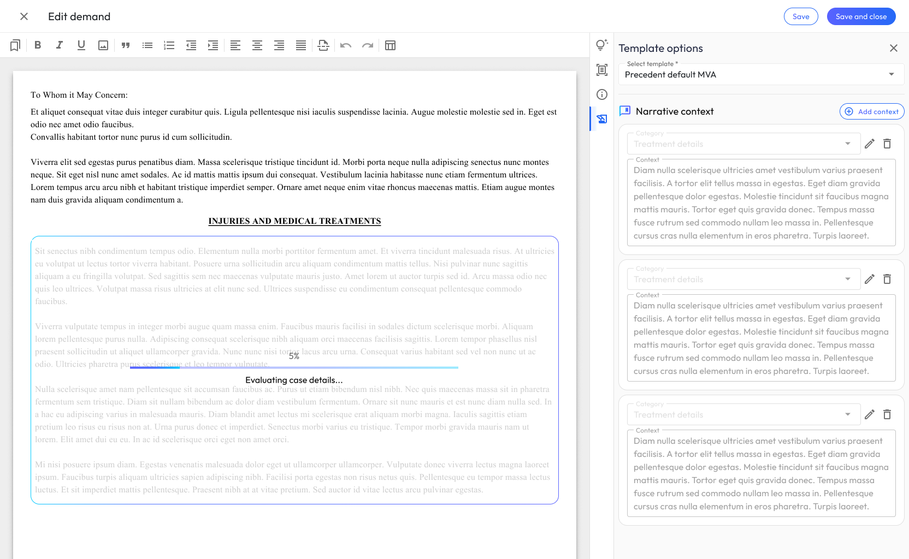Expand first context card Category dropdown
This screenshot has height=559, width=909.
pos(743,144)
